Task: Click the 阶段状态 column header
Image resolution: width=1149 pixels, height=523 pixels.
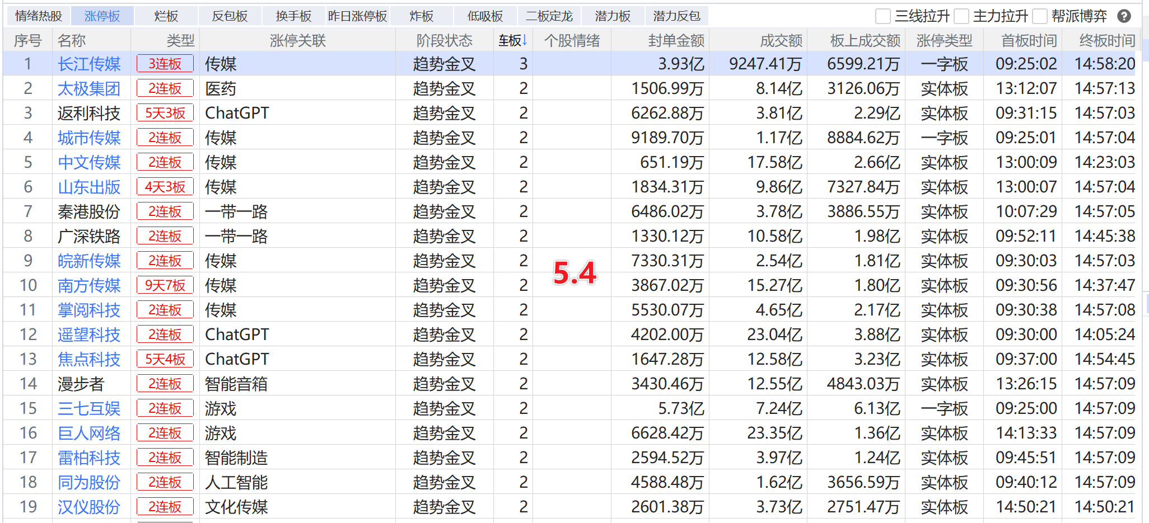Action: pos(445,40)
